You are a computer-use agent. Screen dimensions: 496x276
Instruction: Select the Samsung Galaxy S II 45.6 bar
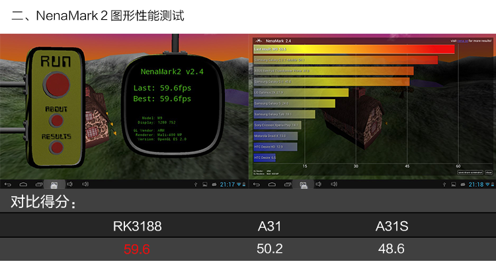[x=331, y=81]
